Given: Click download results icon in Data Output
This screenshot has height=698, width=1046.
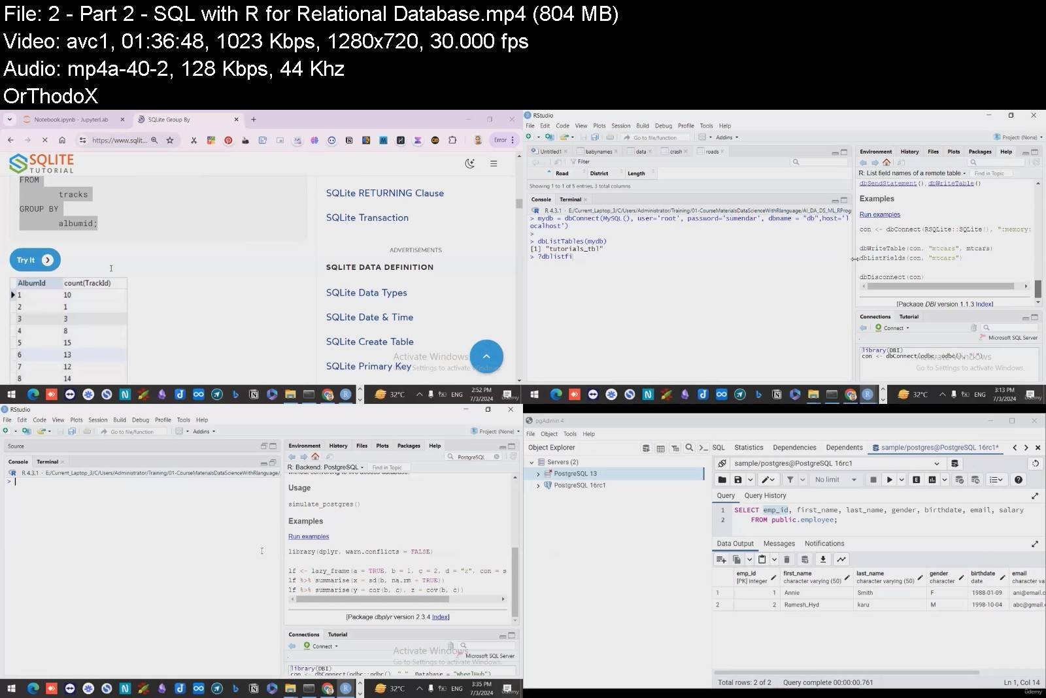Looking at the screenshot, I should [823, 559].
